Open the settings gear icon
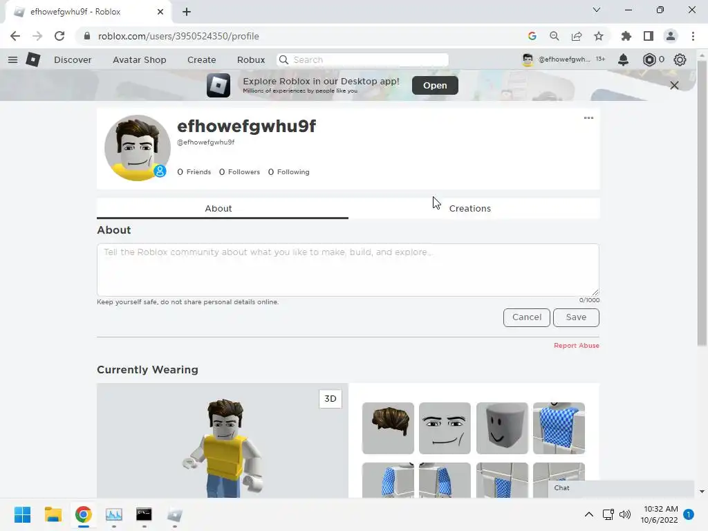Image resolution: width=708 pixels, height=531 pixels. pyautogui.click(x=680, y=59)
